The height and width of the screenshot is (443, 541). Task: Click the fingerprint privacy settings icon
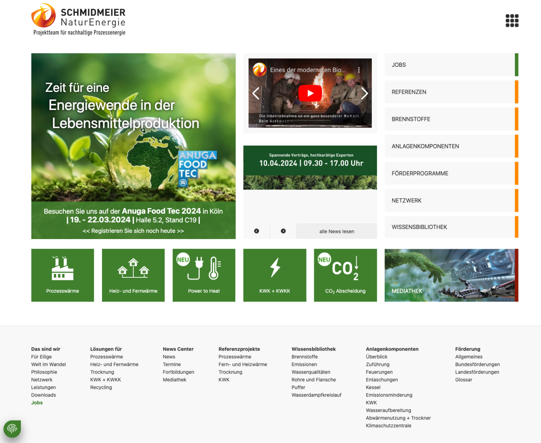point(12,429)
